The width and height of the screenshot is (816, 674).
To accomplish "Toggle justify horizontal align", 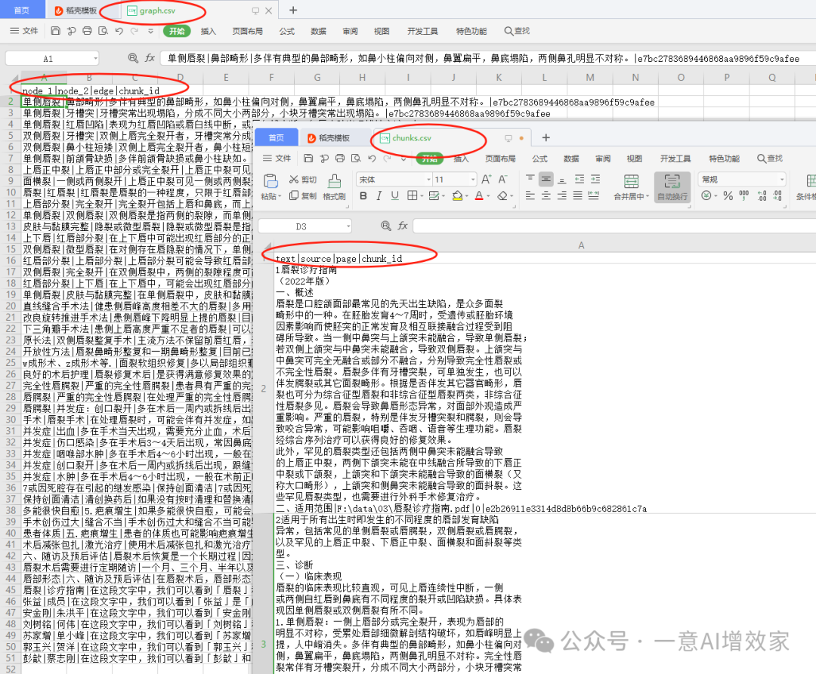I will [x=578, y=196].
